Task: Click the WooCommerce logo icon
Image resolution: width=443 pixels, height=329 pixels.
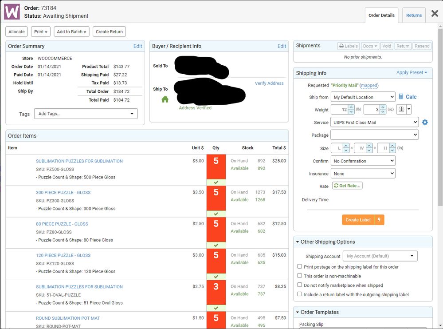Action: coord(12,12)
